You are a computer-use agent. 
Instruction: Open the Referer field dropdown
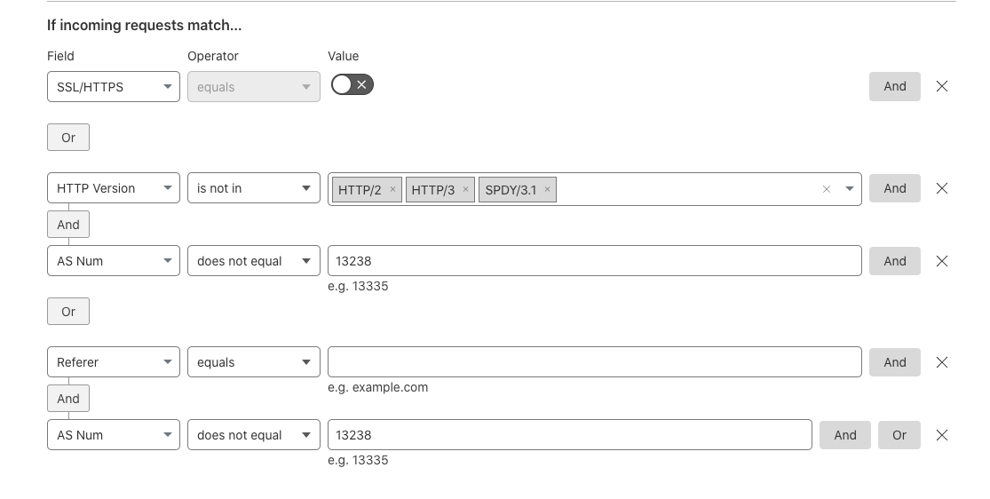(114, 362)
